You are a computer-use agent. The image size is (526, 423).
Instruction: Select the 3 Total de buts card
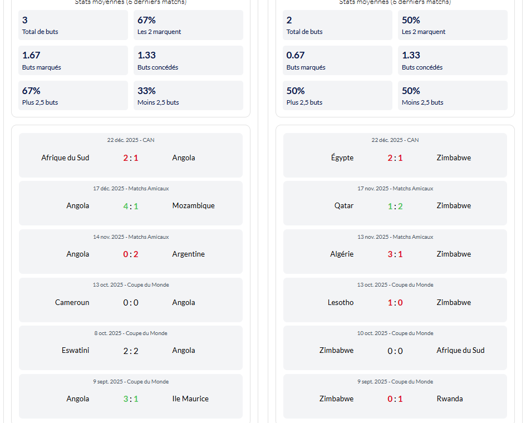click(x=73, y=24)
